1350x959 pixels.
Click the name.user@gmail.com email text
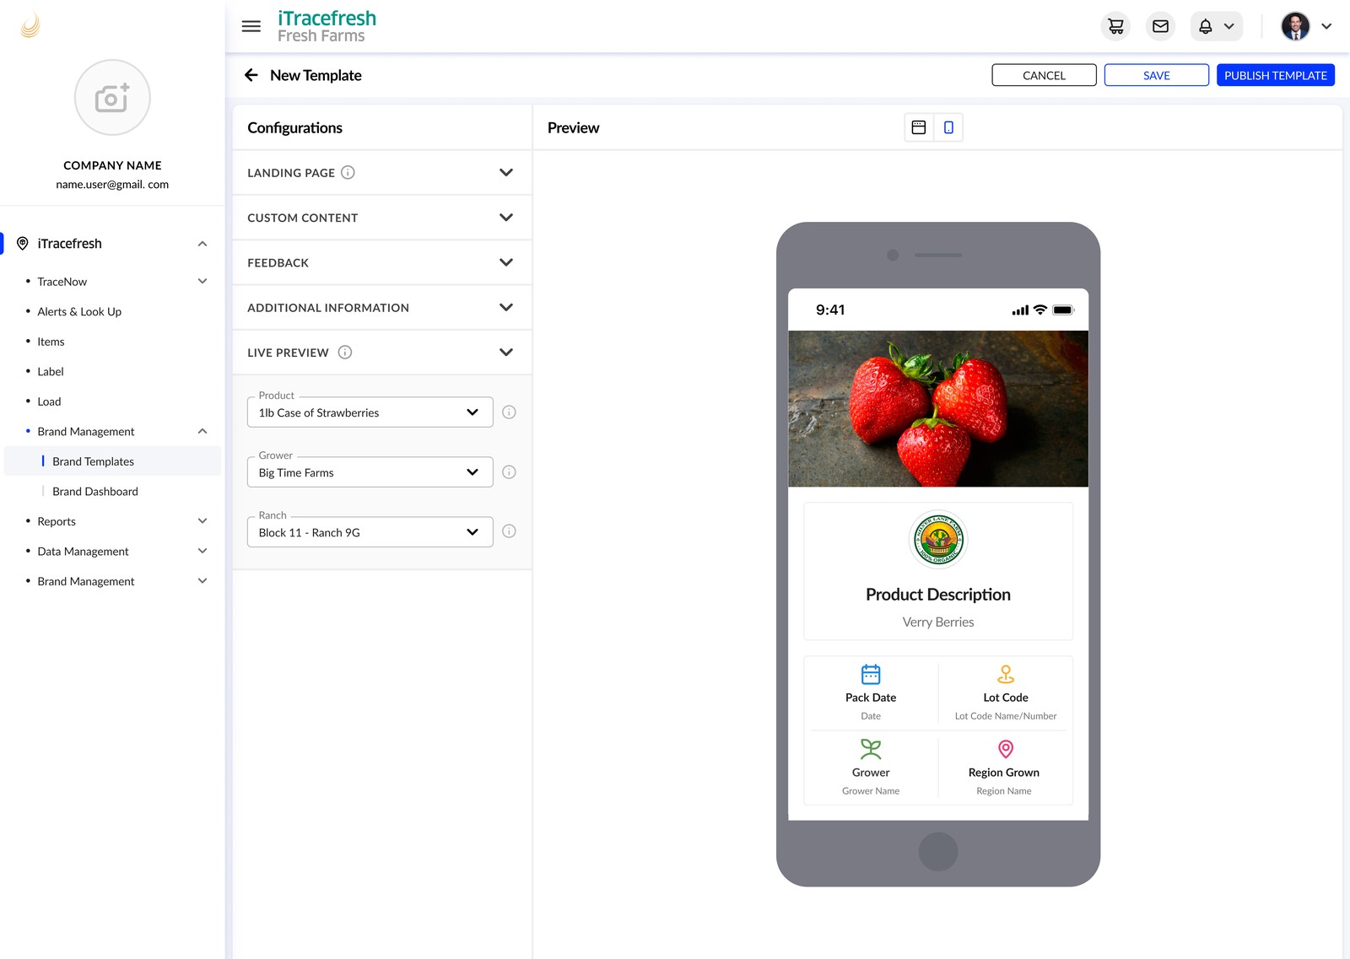[112, 184]
